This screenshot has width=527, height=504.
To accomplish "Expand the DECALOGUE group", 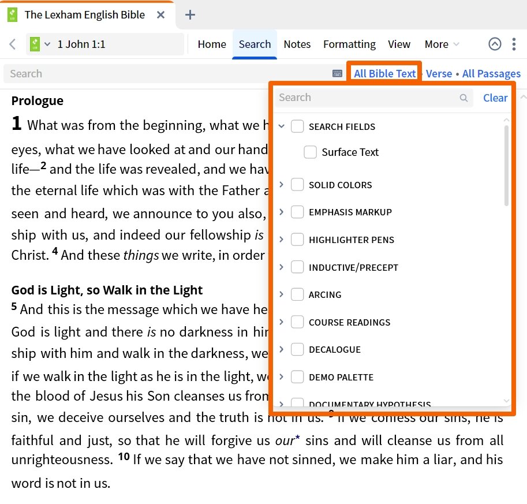I will [x=282, y=349].
